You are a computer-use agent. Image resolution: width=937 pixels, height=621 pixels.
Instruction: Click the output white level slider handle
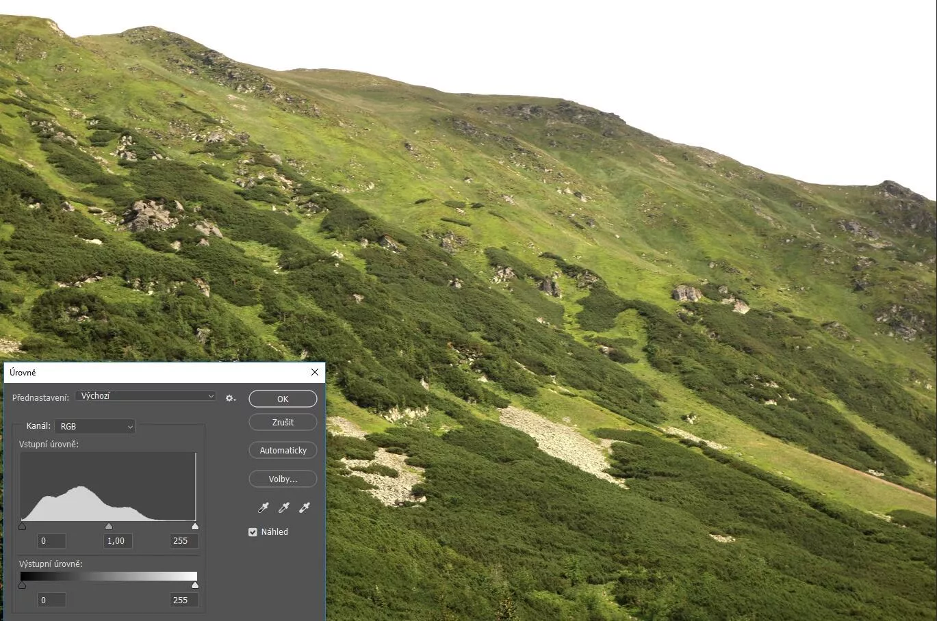(x=195, y=585)
